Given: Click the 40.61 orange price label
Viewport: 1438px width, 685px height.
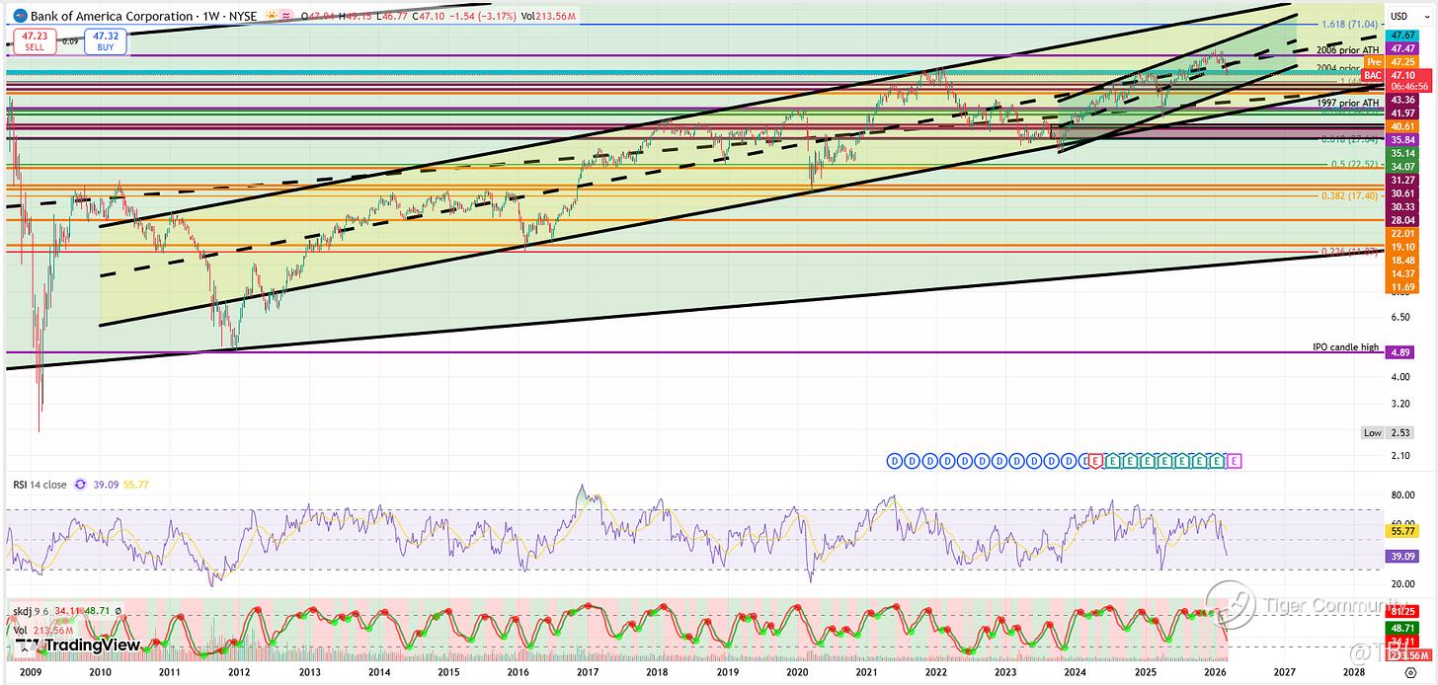Looking at the screenshot, I should (1401, 127).
